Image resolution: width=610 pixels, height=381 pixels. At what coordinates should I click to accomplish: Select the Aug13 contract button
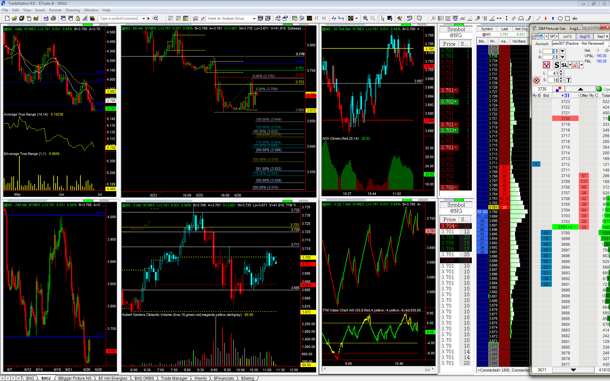pos(585,37)
